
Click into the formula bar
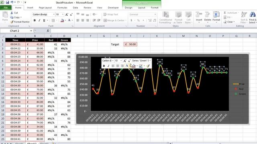tap(153, 31)
